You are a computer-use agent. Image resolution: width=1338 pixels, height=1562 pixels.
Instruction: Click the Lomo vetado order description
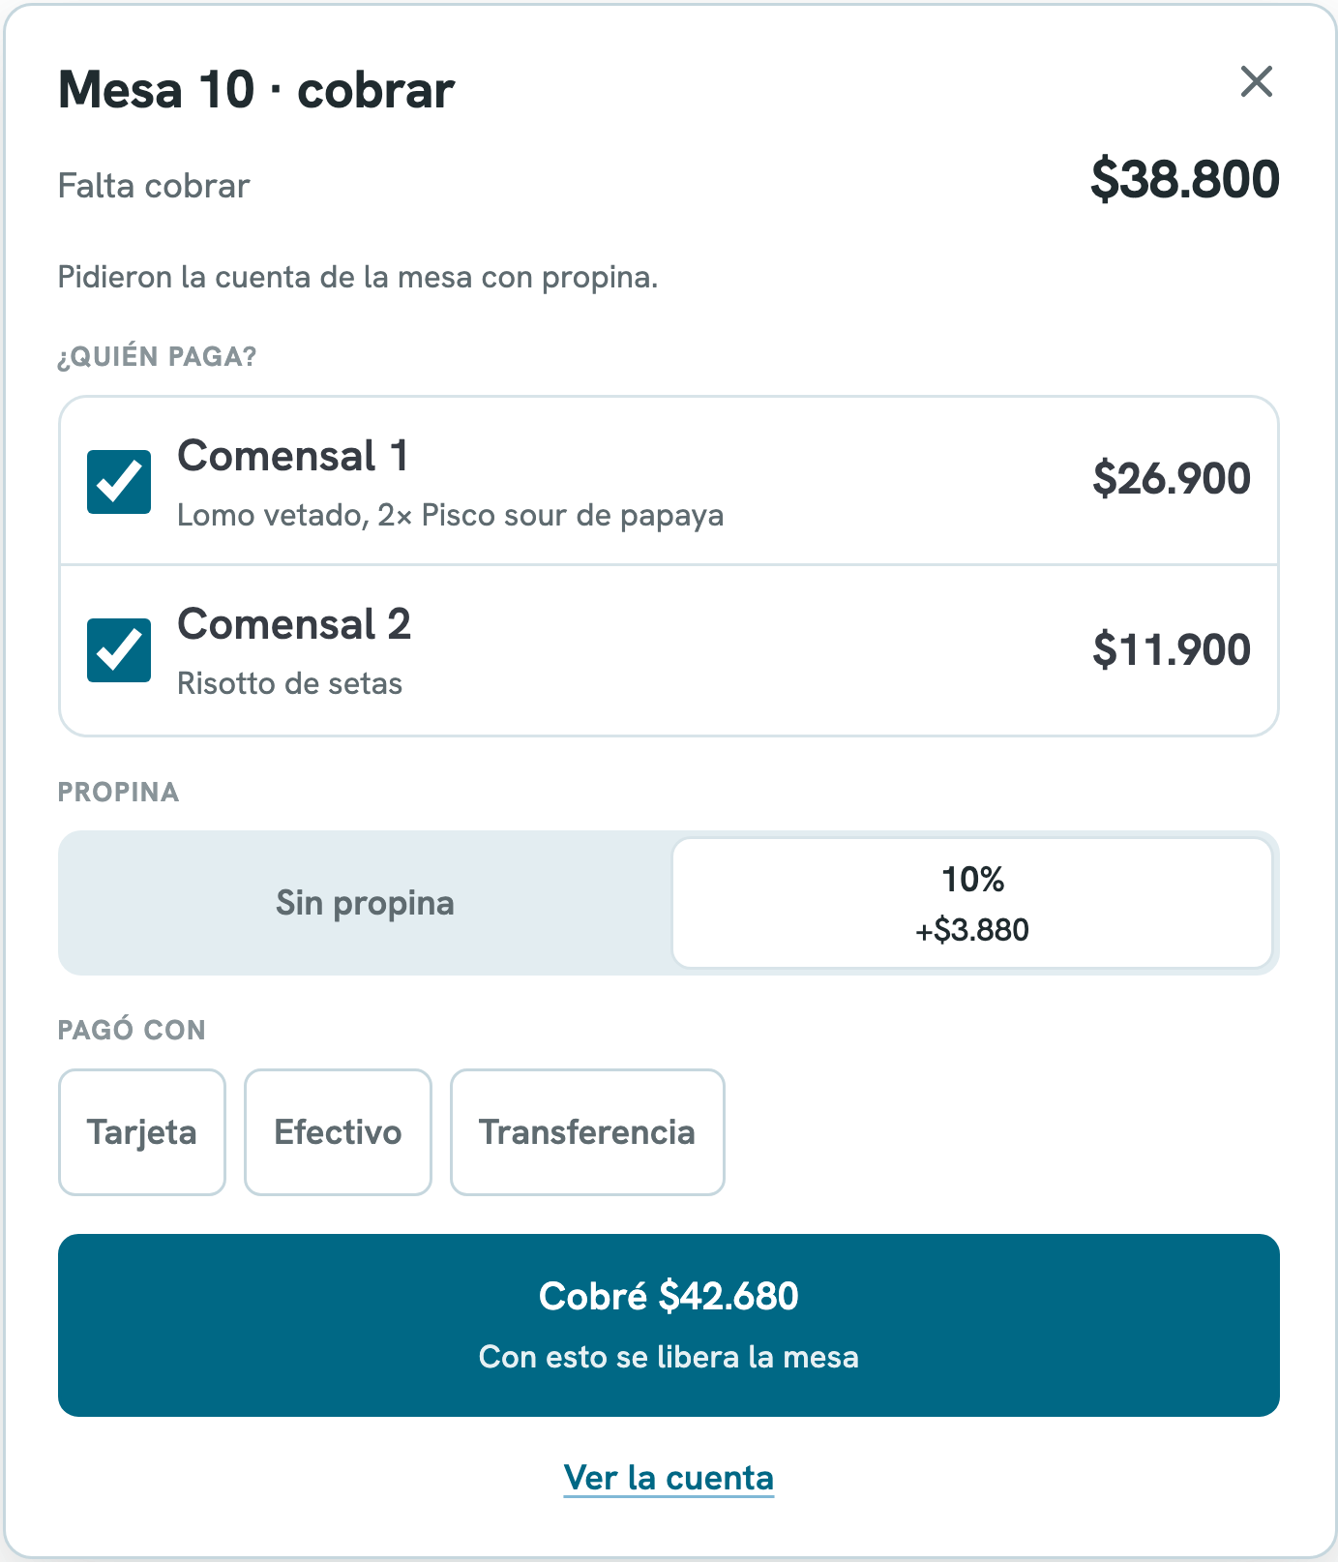451,515
